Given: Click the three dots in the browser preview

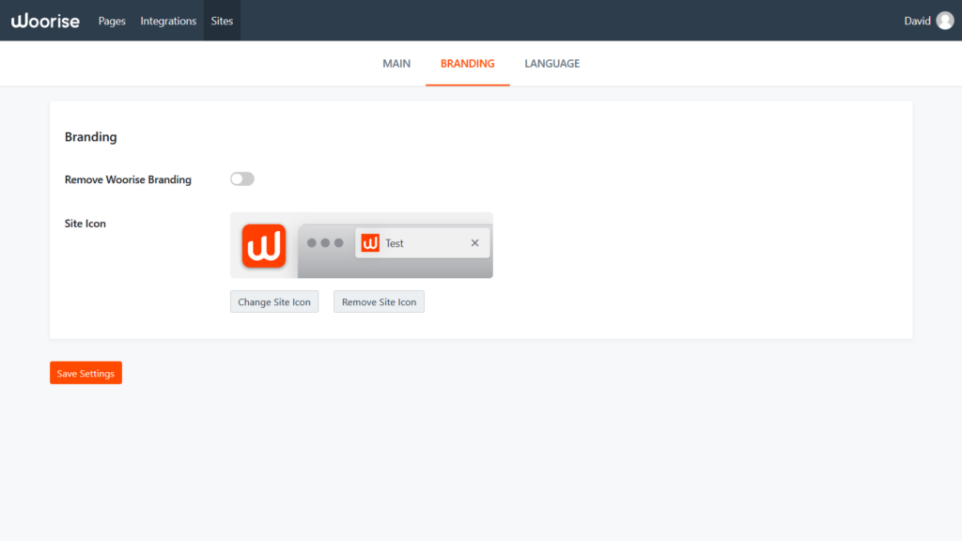Looking at the screenshot, I should click(324, 242).
